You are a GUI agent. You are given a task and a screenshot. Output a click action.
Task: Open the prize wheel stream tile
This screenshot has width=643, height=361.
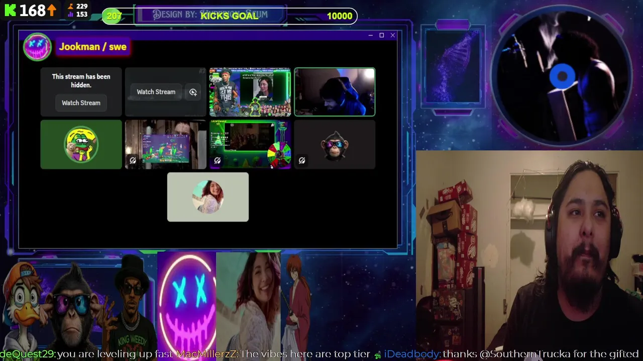point(250,144)
